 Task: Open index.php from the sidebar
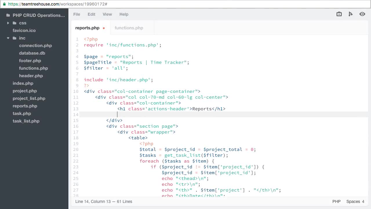click(x=23, y=83)
